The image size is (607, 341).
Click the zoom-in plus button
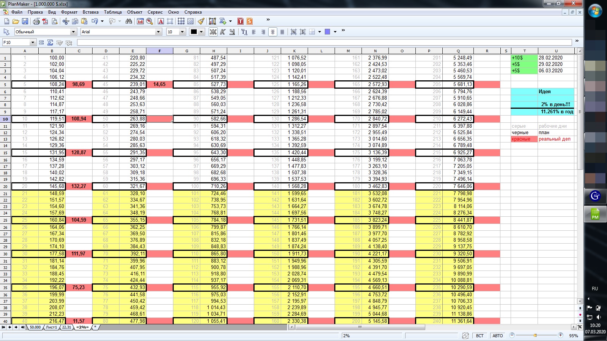pos(560,335)
